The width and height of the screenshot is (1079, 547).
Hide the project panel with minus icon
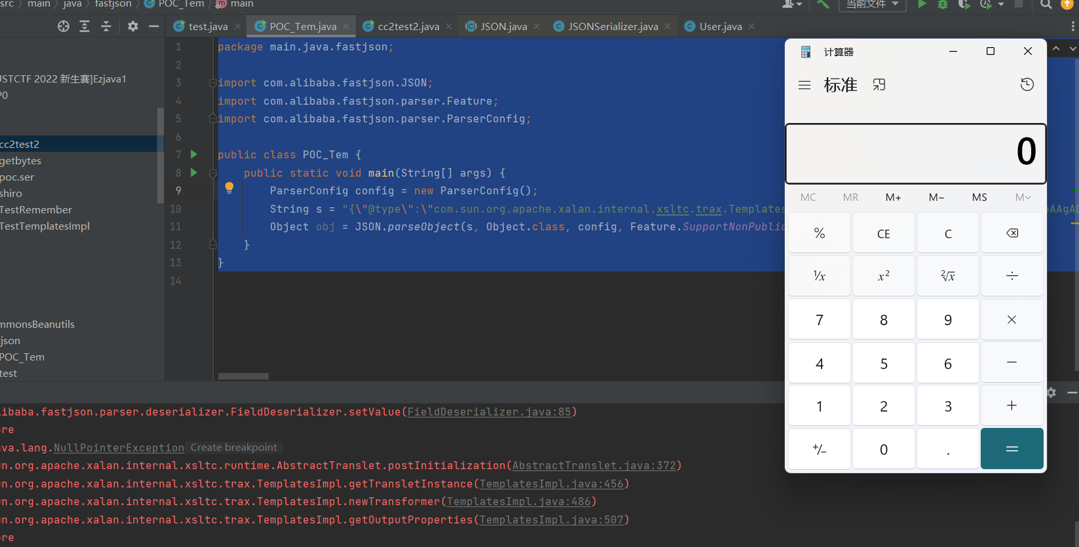[154, 26]
